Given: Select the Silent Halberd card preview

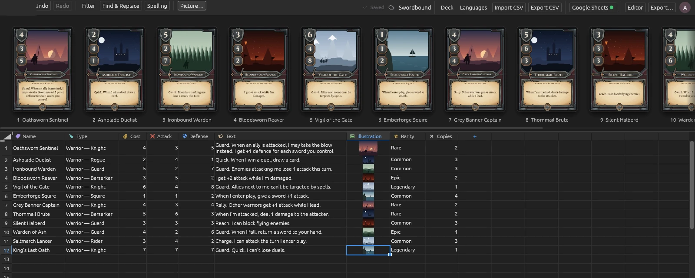Looking at the screenshot, I should (619, 69).
